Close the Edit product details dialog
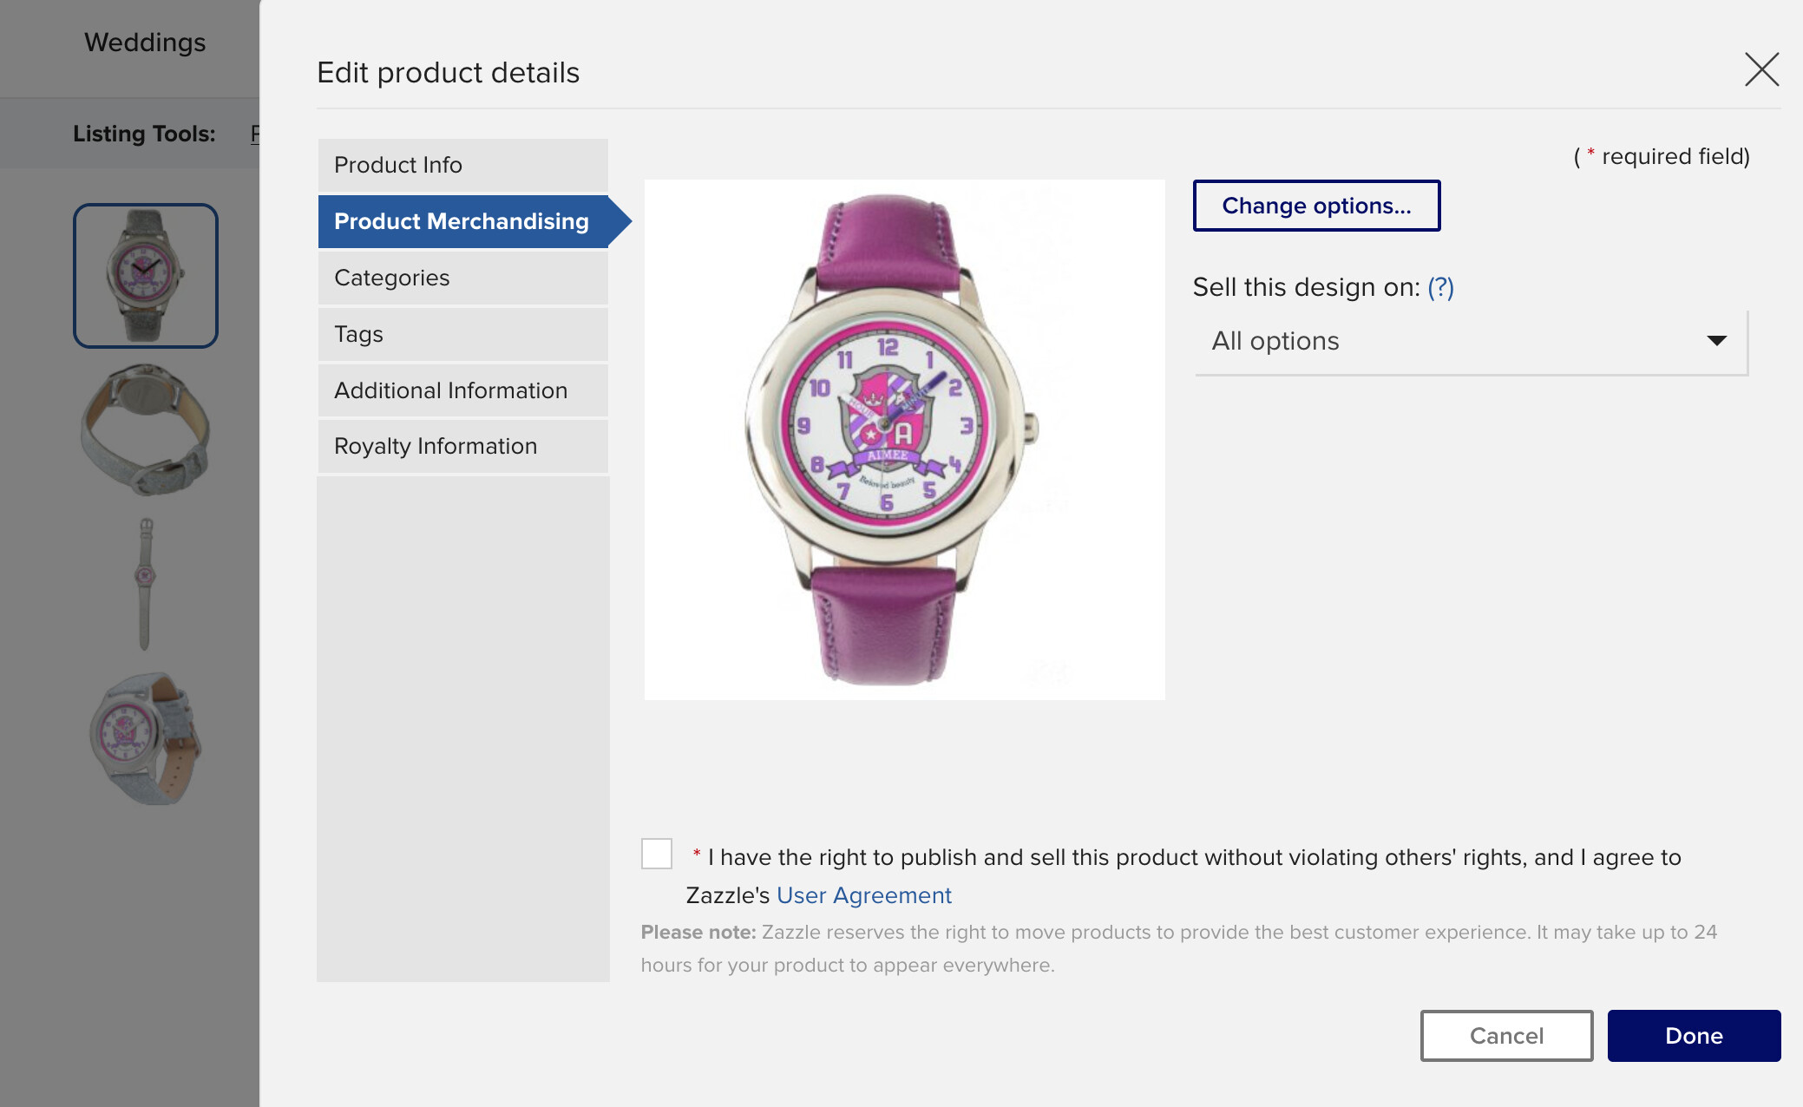1803x1107 pixels. click(1761, 69)
